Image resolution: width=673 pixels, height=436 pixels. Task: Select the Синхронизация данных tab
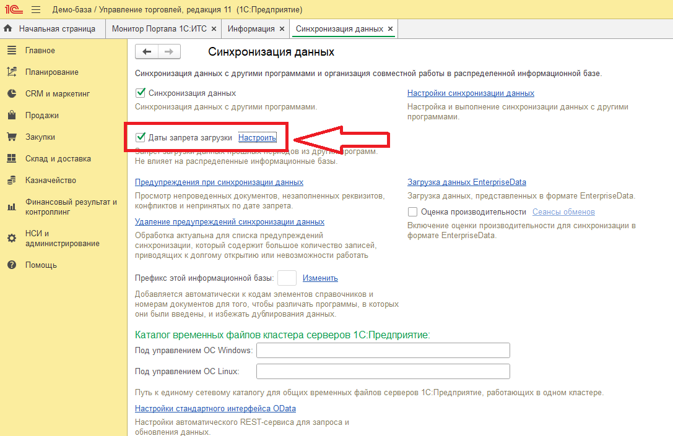339,28
